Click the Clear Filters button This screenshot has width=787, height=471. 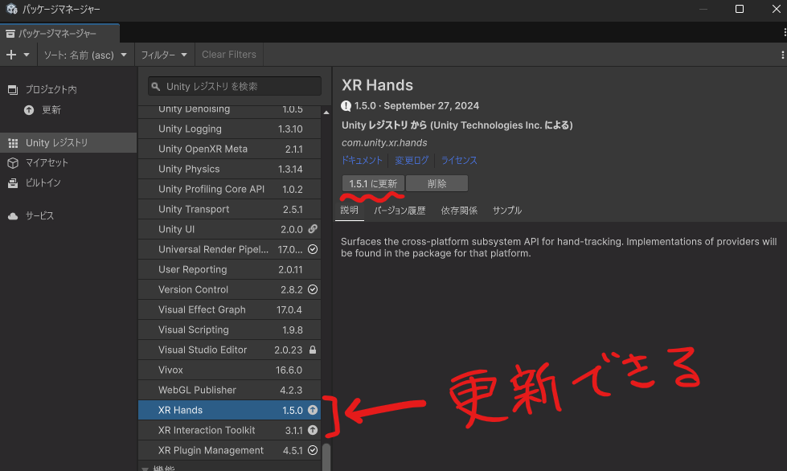(229, 55)
